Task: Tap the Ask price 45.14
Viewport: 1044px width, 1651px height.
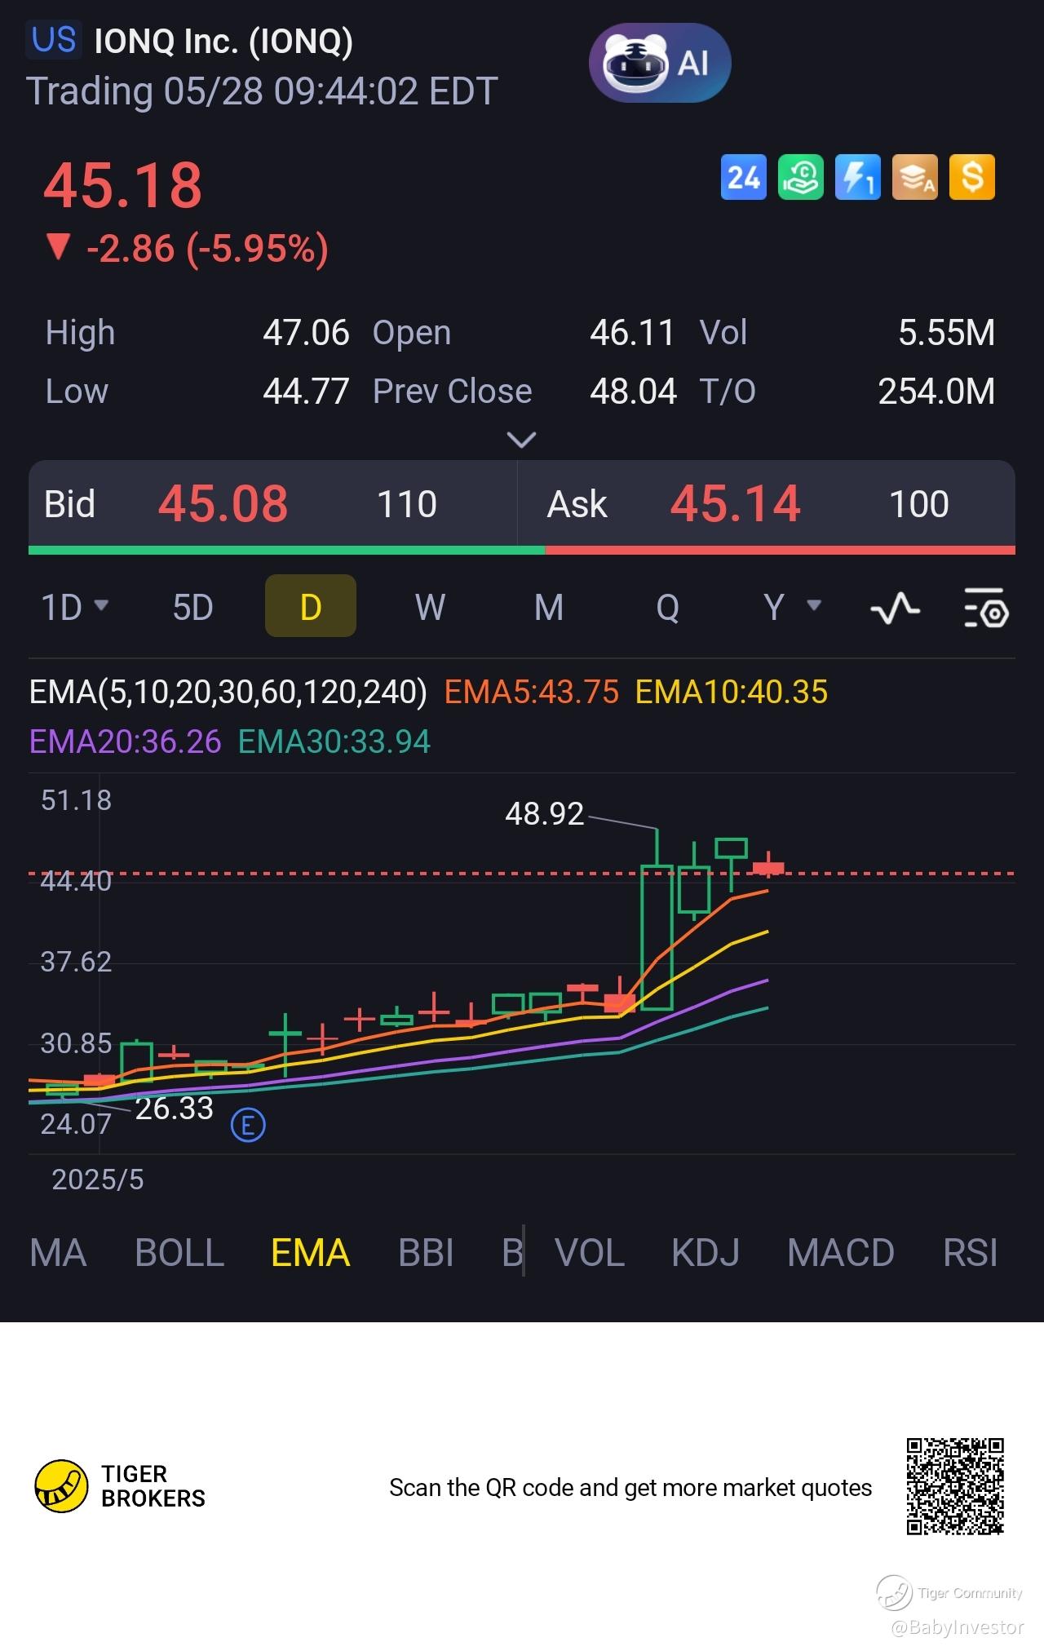Action: 735,503
